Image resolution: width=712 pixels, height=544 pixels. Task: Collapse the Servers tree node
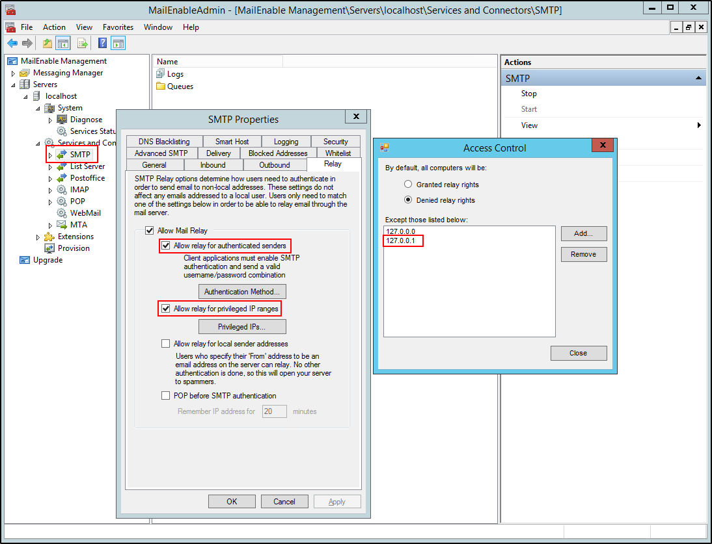[x=13, y=85]
